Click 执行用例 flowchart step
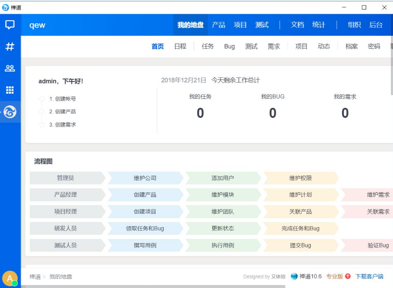Screen dimensions: 393x288 (x=223, y=245)
